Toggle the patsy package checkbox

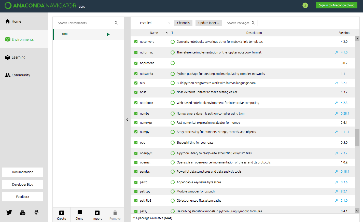tap(136, 211)
